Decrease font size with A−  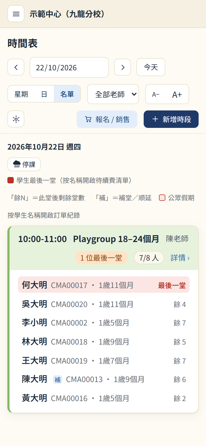pyautogui.click(x=156, y=94)
